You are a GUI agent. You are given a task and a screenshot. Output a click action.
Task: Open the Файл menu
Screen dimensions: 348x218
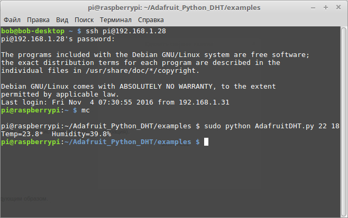point(12,20)
